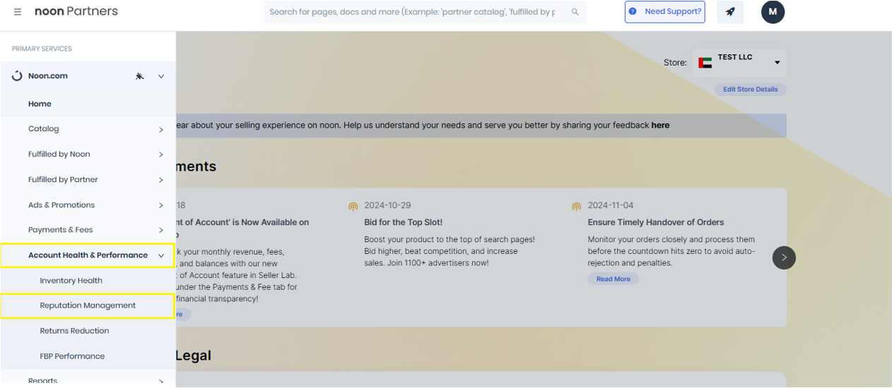Click the noon Partners logo
The image size is (894, 388).
coord(76,11)
